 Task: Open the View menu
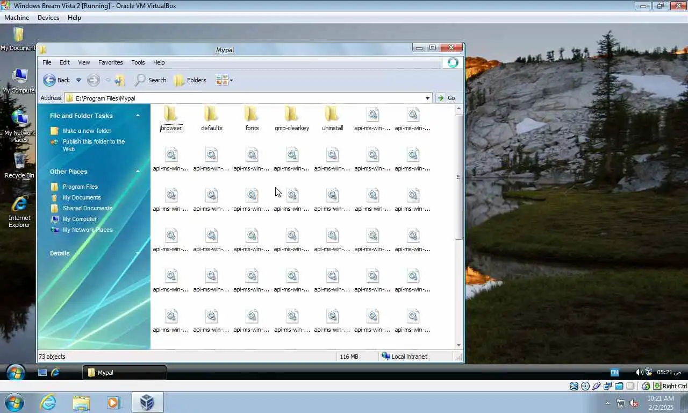pyautogui.click(x=84, y=62)
